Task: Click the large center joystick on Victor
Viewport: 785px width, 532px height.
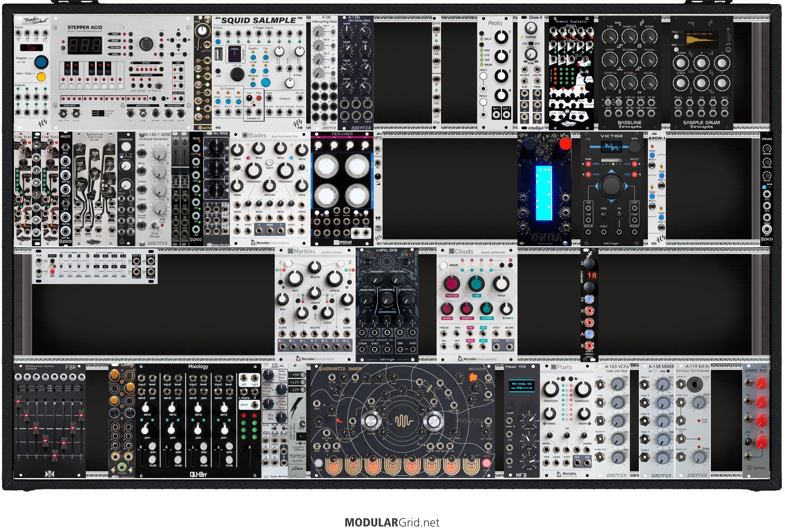Action: (611, 185)
